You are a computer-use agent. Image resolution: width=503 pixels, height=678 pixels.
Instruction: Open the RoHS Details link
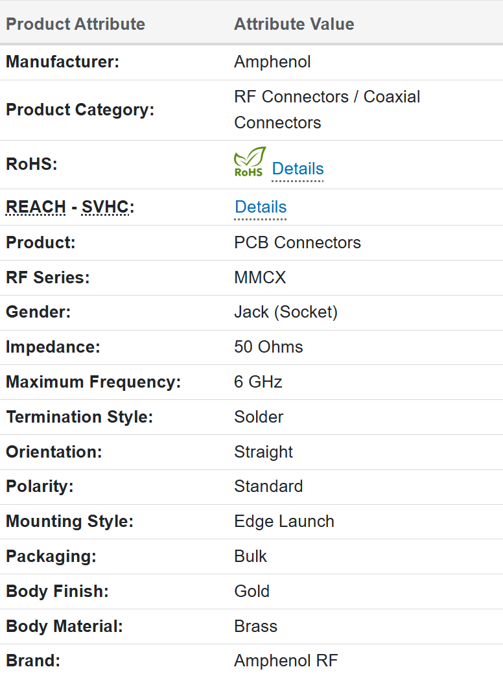pos(298,169)
